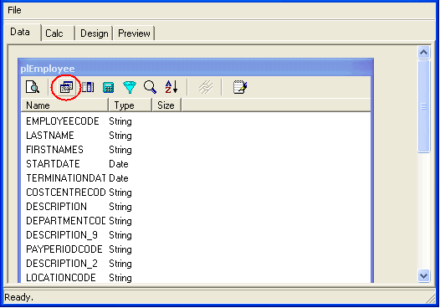The width and height of the screenshot is (440, 308).
Task: Open the Search magnifying glass icon
Action: tap(150, 87)
